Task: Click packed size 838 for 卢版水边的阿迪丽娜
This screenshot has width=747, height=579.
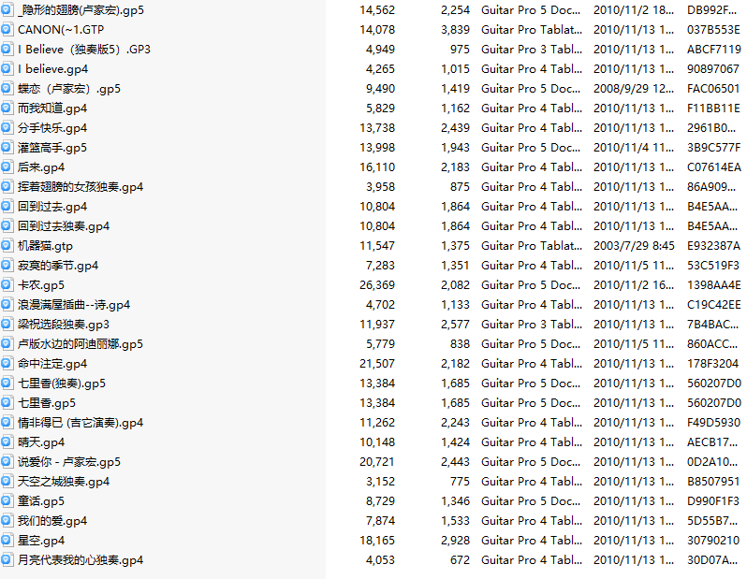Action: point(461,344)
